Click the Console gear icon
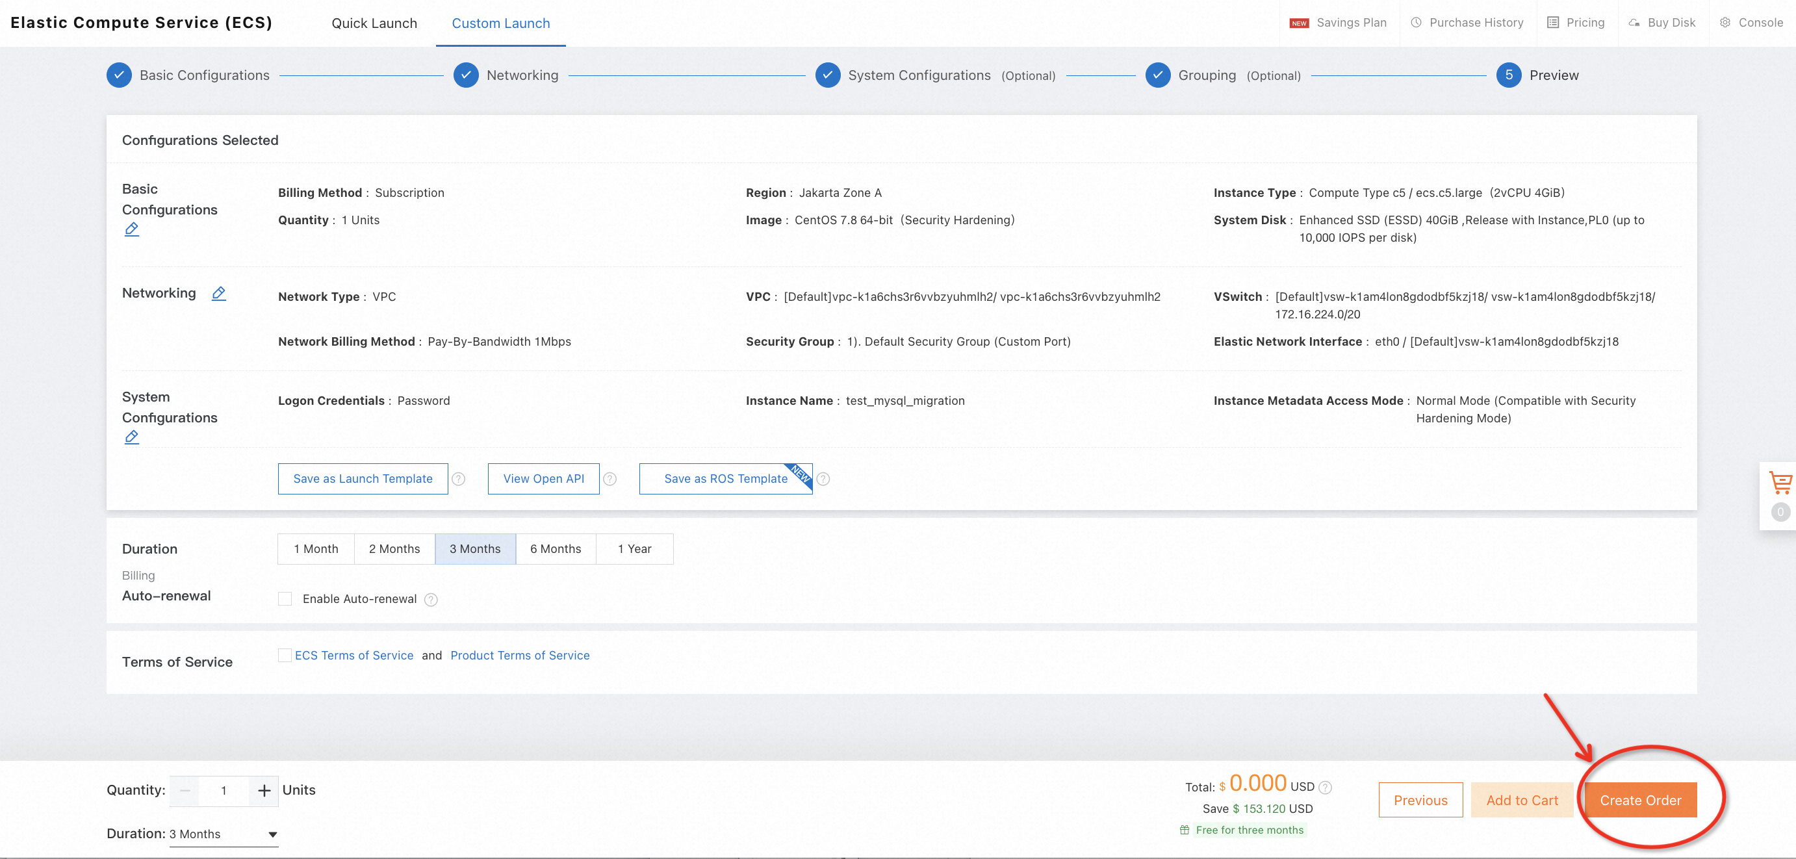This screenshot has width=1796, height=859. pyautogui.click(x=1725, y=22)
